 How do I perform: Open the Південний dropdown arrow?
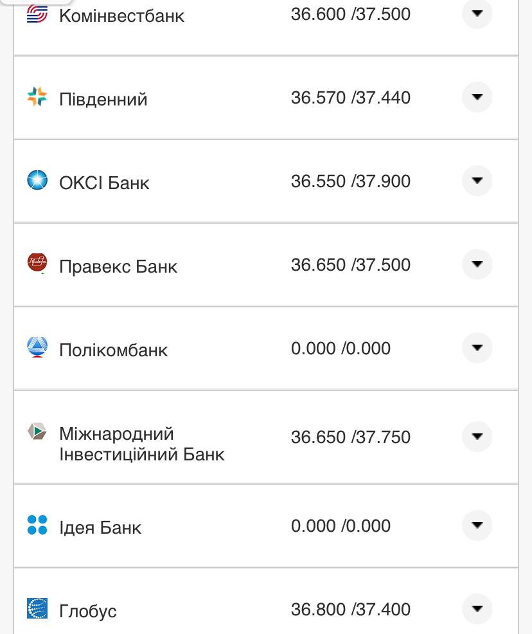[x=477, y=97]
